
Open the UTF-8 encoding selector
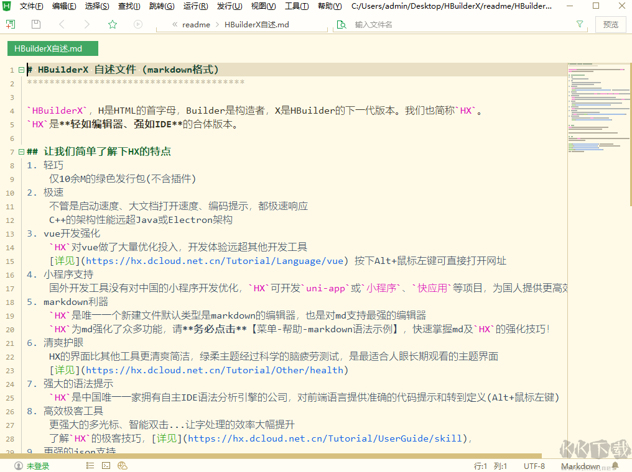click(534, 466)
